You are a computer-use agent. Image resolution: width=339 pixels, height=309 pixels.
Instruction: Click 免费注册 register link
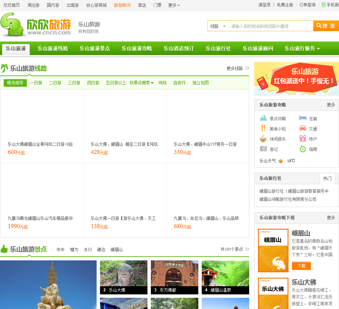(285, 5)
